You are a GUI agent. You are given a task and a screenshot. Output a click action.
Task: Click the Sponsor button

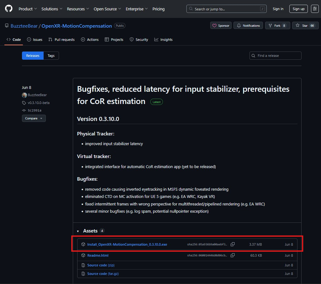point(221,26)
